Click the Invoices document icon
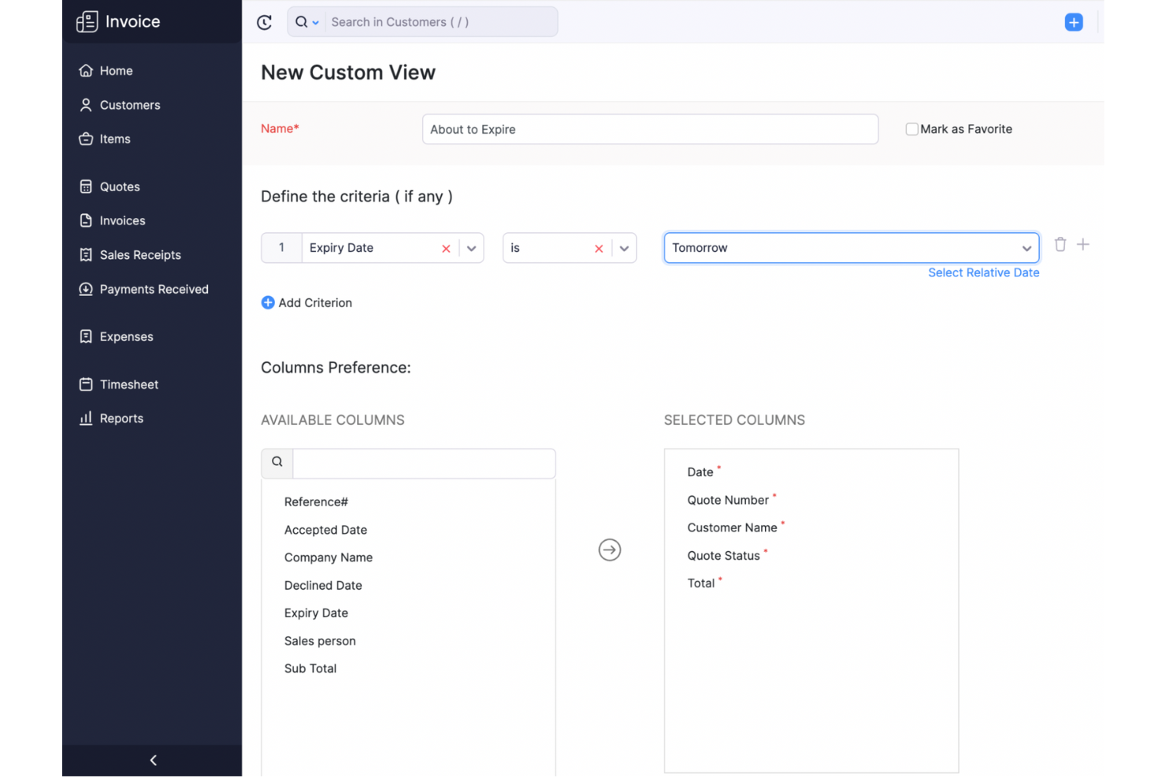Viewport: 1166px width, 777px height. (86, 220)
